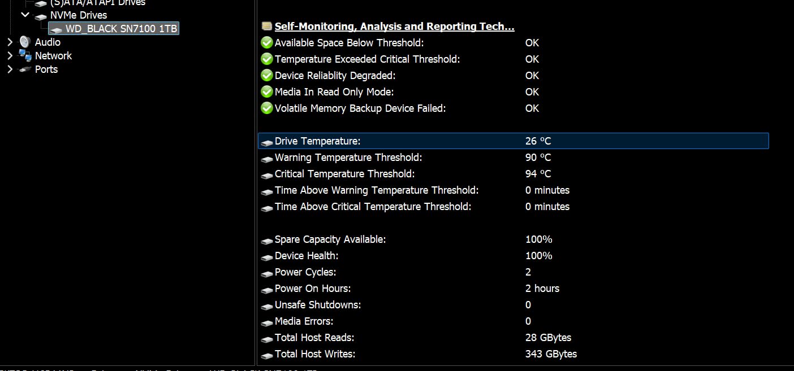Click the Power On Hours row icon
794x371 pixels.
[267, 290]
